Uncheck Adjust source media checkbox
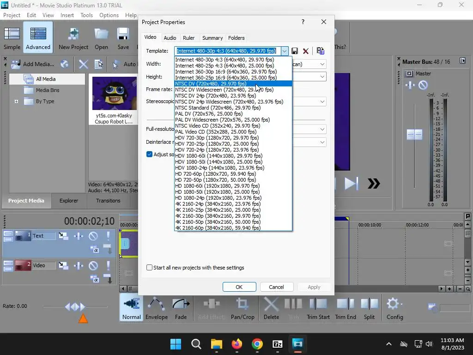 (149, 154)
